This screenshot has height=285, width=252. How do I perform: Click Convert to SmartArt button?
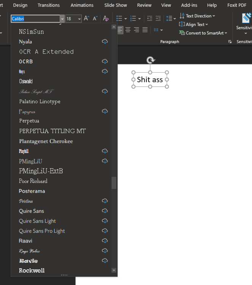(203, 33)
